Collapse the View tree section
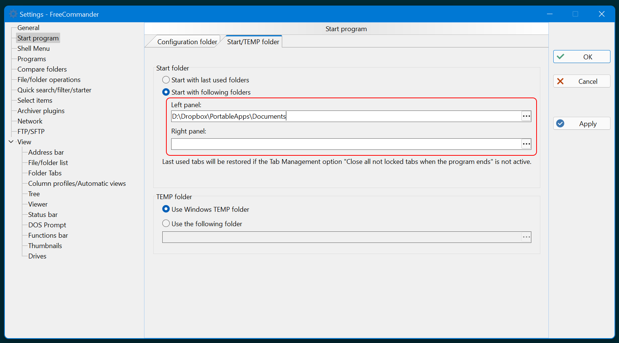 tap(11, 142)
